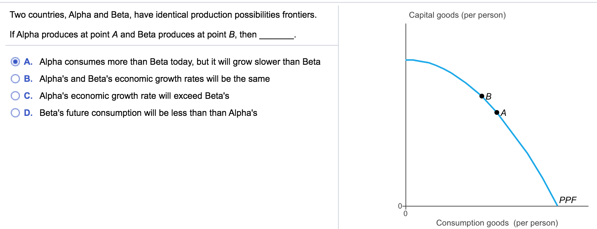This screenshot has height=229, width=597.
Task: Click the question text about identical frontiers
Action: (x=164, y=14)
